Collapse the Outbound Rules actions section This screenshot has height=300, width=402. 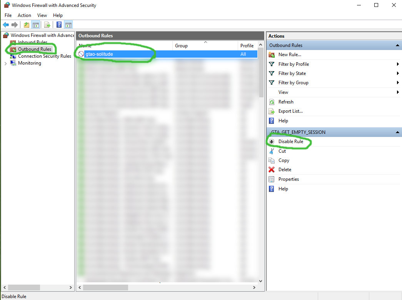coord(397,45)
